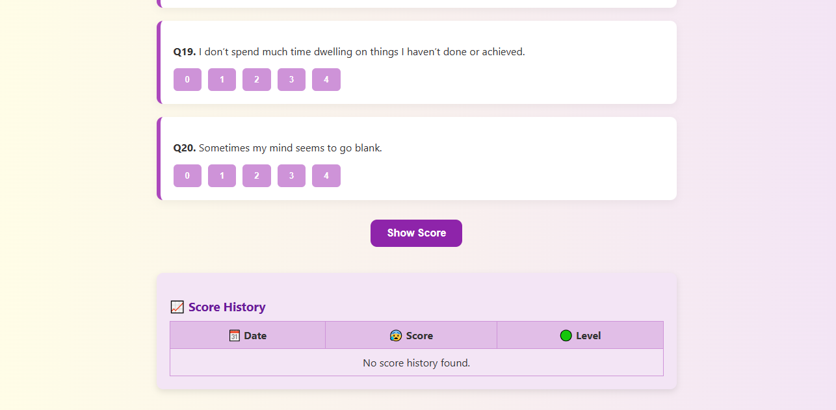Choose rating 1 for Q20
836x410 pixels.
pyautogui.click(x=222, y=175)
